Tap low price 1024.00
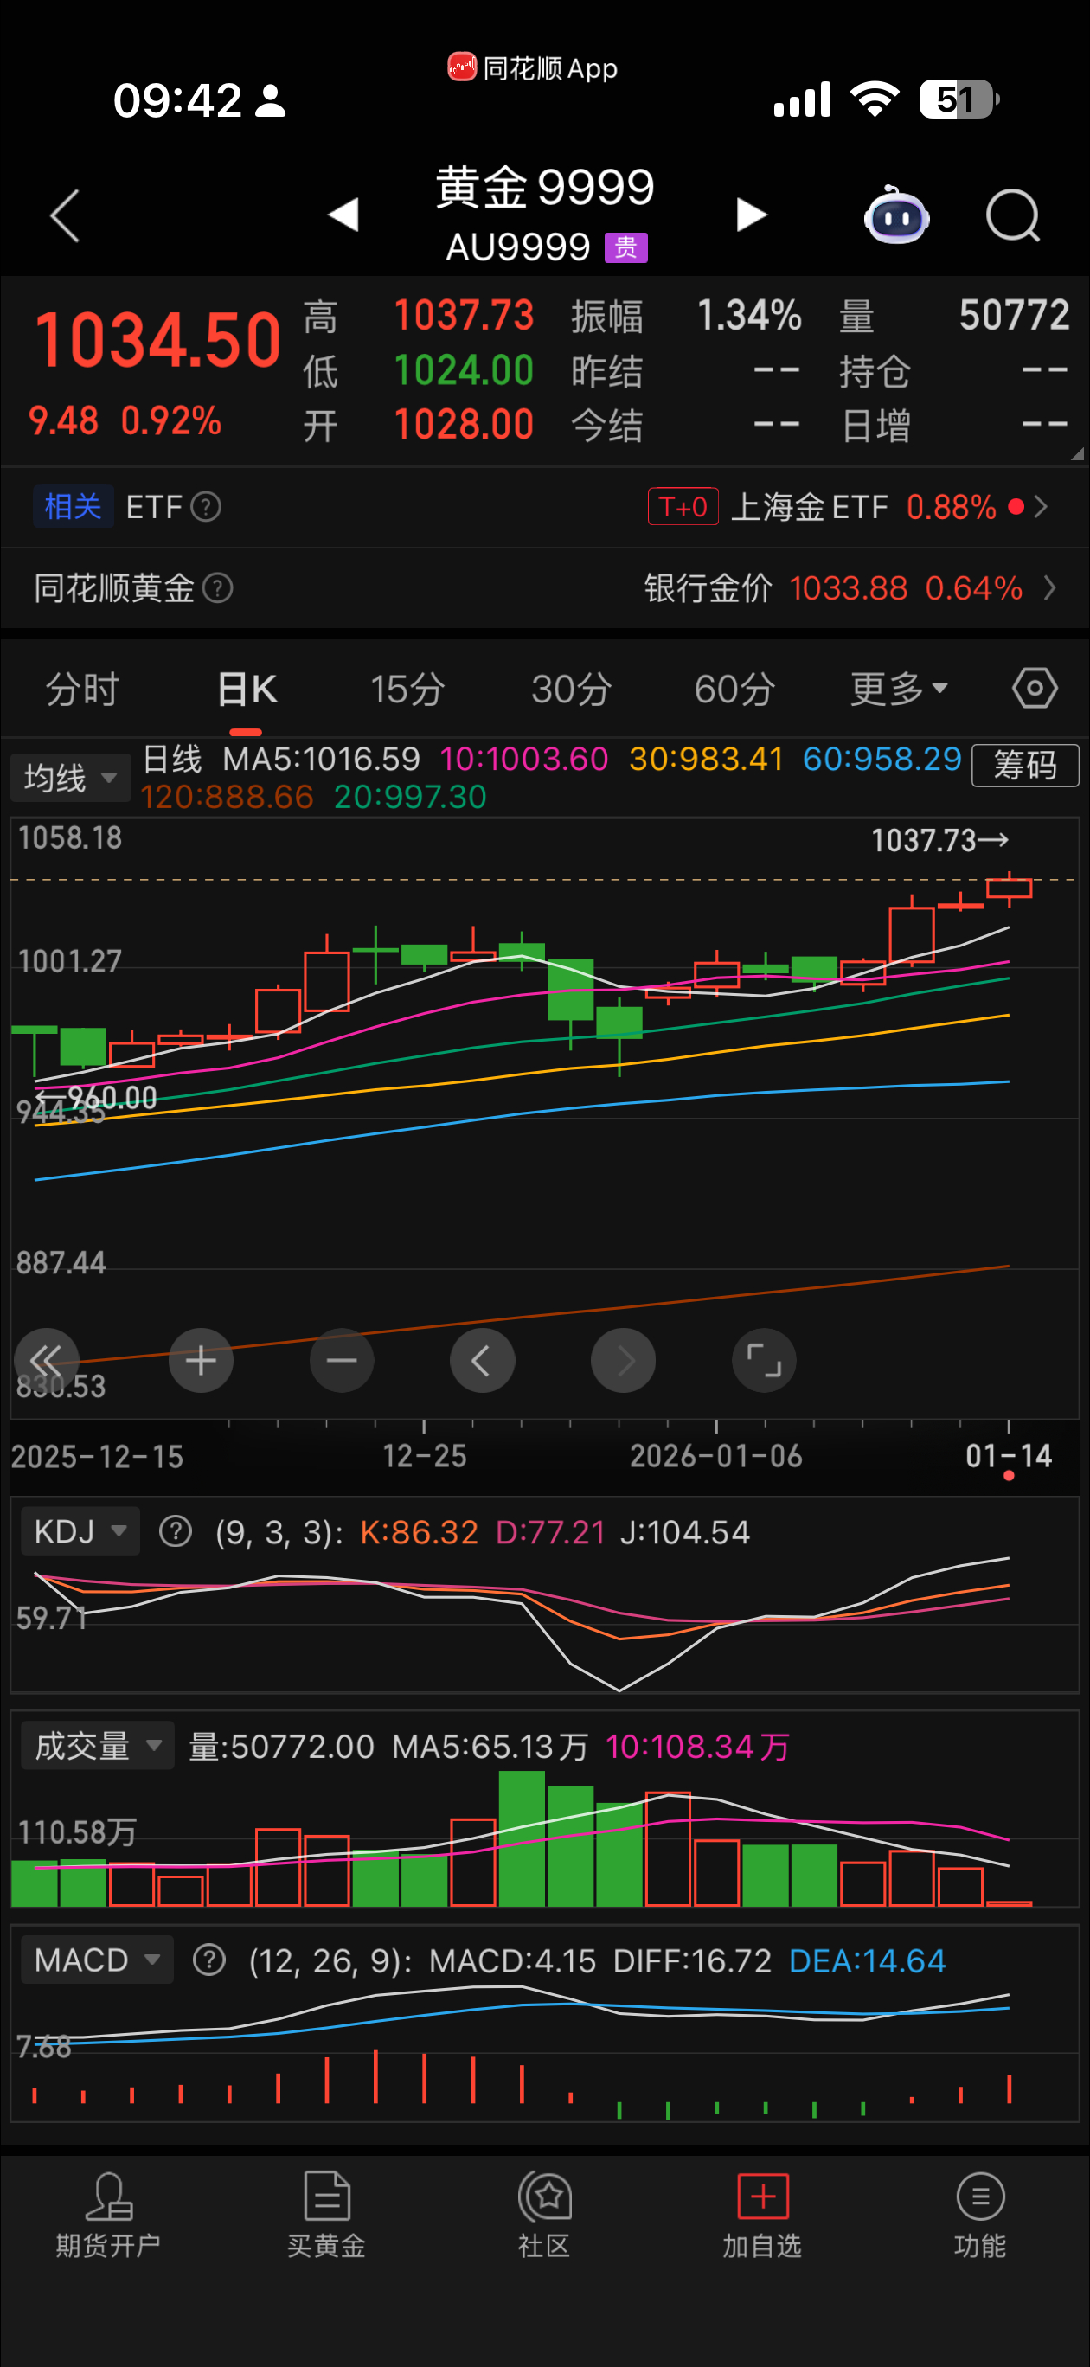Screen dimensions: 1090x2367 (x=465, y=370)
